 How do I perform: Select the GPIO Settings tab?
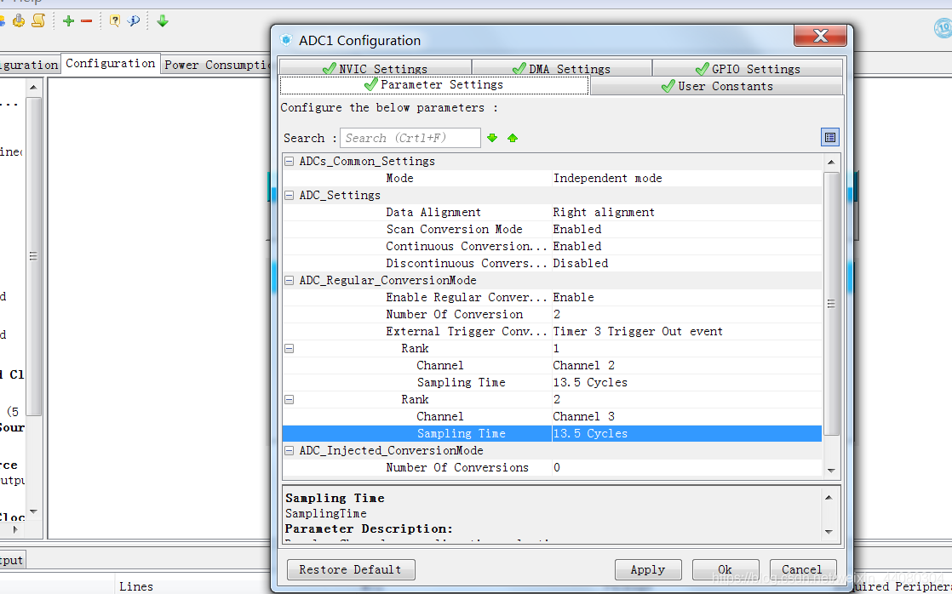point(747,69)
